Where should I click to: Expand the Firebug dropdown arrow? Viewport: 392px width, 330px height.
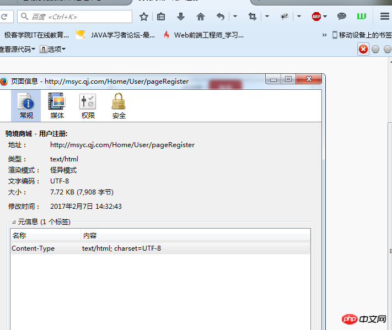299,17
